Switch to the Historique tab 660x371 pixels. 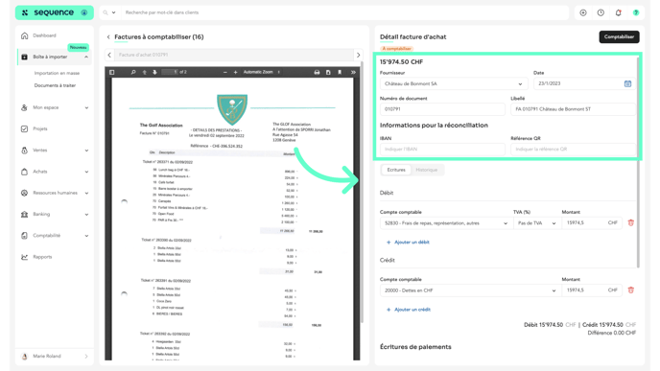tap(426, 170)
